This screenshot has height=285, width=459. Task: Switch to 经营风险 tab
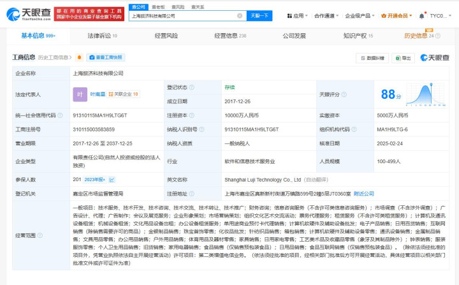(166, 36)
